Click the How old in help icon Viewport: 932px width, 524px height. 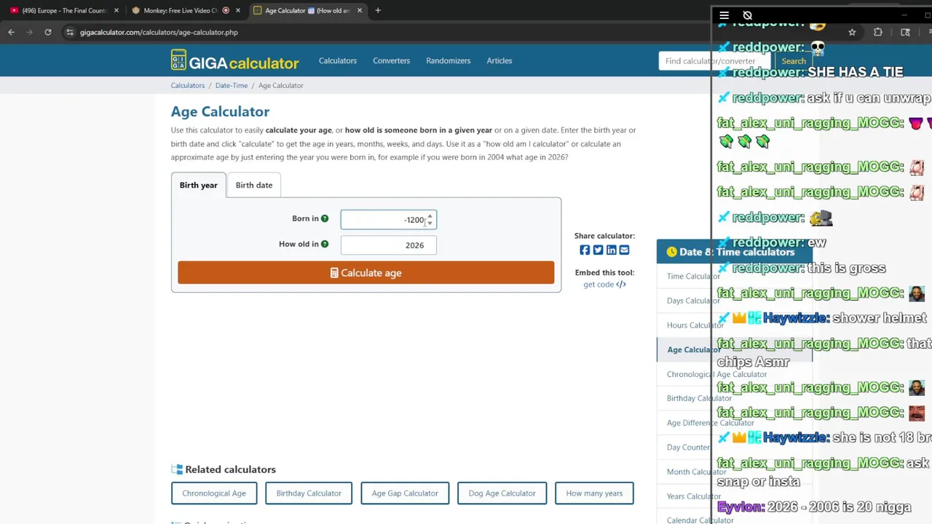pyautogui.click(x=325, y=244)
